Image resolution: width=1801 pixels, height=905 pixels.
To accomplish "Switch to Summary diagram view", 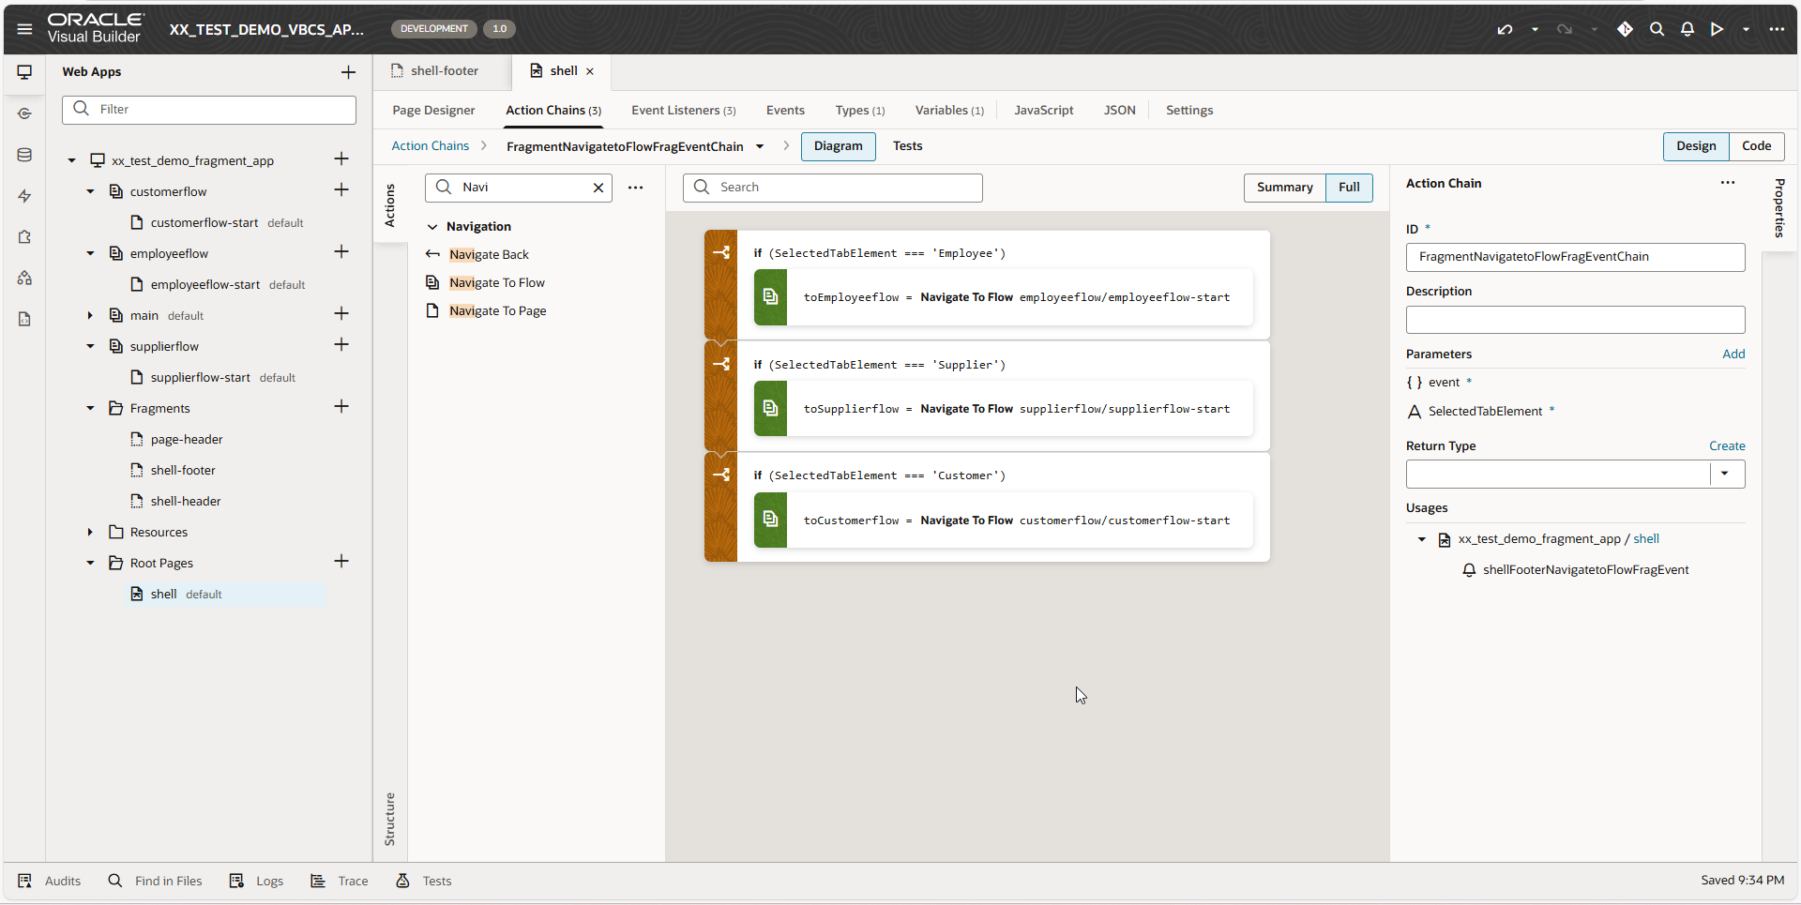I will pyautogui.click(x=1284, y=188).
